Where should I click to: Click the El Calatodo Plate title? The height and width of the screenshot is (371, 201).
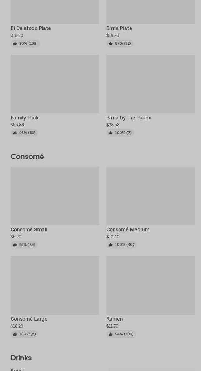click(31, 28)
